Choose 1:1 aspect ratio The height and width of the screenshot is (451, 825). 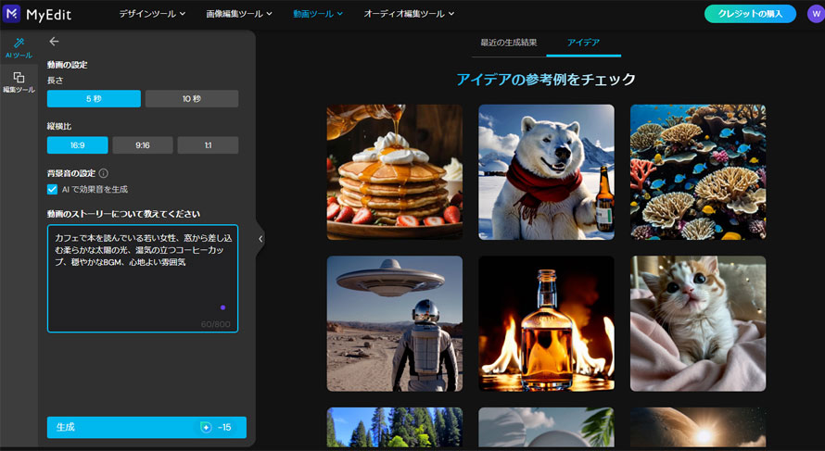coord(208,145)
